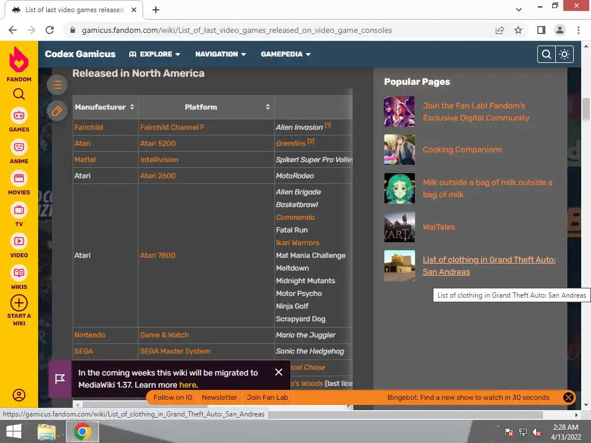The image size is (591, 443).
Task: Close the migration notice with X
Action: [x=279, y=372]
